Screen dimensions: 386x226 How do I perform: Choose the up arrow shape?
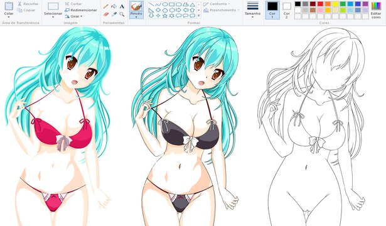pos(193,10)
